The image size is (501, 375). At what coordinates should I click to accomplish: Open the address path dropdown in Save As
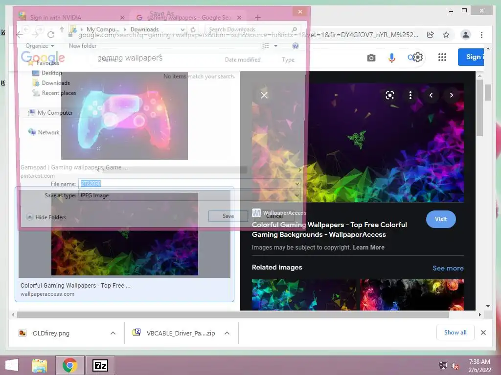(182, 30)
